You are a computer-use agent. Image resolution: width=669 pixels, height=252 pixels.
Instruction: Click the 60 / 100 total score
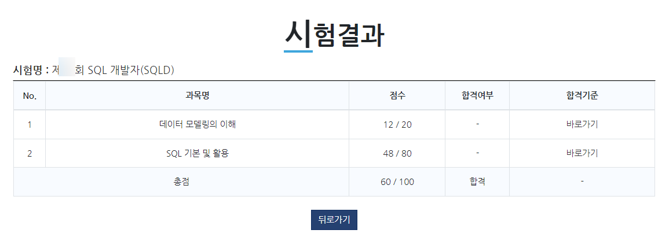[397, 181]
